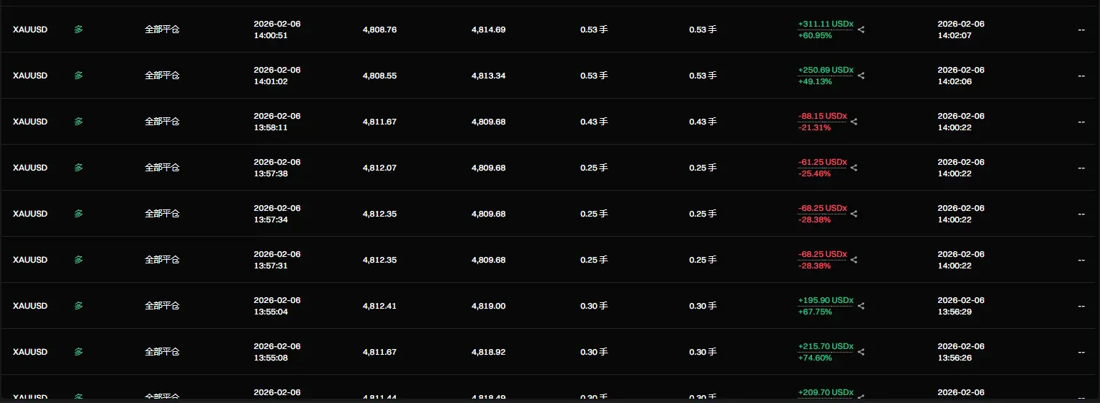Select the long-direction icon of the 14:00:51 trade
This screenshot has width=1100, height=403.
click(x=78, y=30)
